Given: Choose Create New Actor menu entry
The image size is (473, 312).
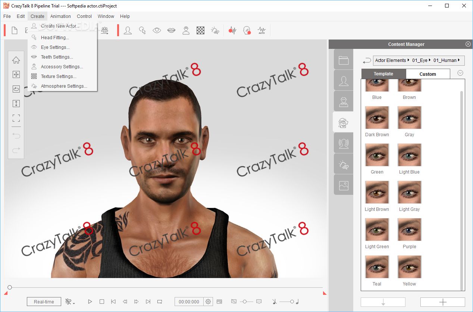Looking at the screenshot, I should coord(62,26).
